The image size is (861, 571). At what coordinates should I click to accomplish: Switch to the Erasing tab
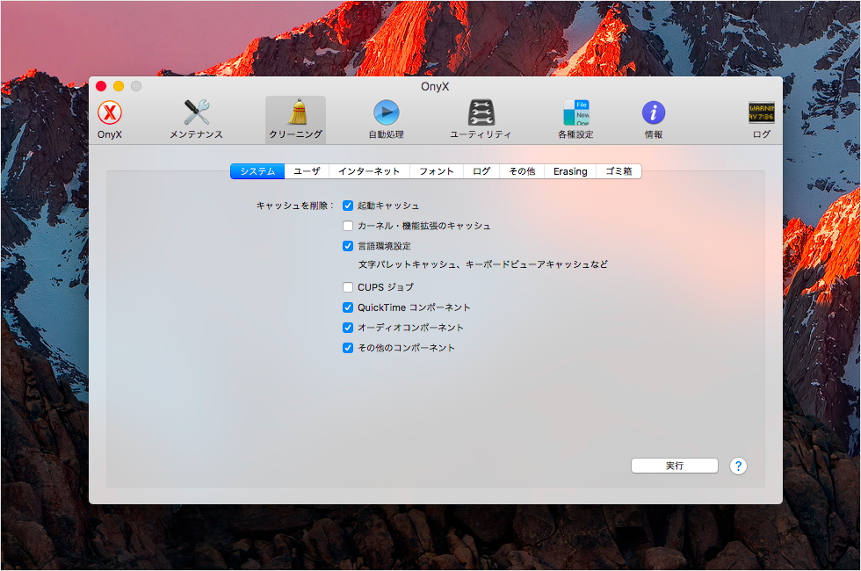(x=570, y=171)
